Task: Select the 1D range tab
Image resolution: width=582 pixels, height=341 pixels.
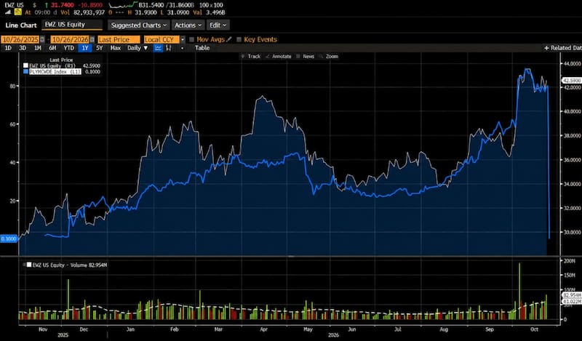Action: point(8,48)
